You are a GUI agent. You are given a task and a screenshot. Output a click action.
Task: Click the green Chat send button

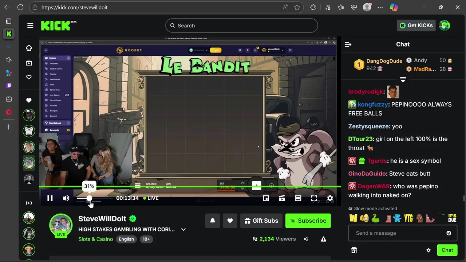point(447,250)
